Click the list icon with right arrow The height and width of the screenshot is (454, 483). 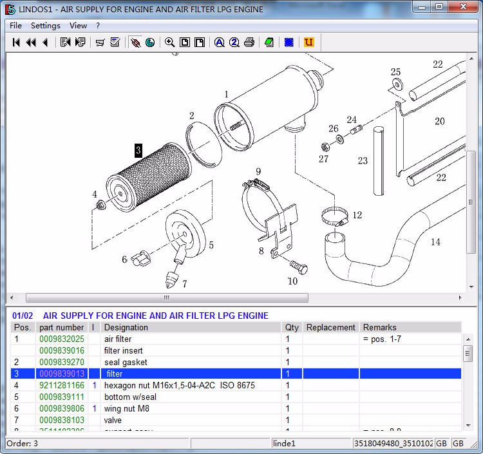point(80,43)
